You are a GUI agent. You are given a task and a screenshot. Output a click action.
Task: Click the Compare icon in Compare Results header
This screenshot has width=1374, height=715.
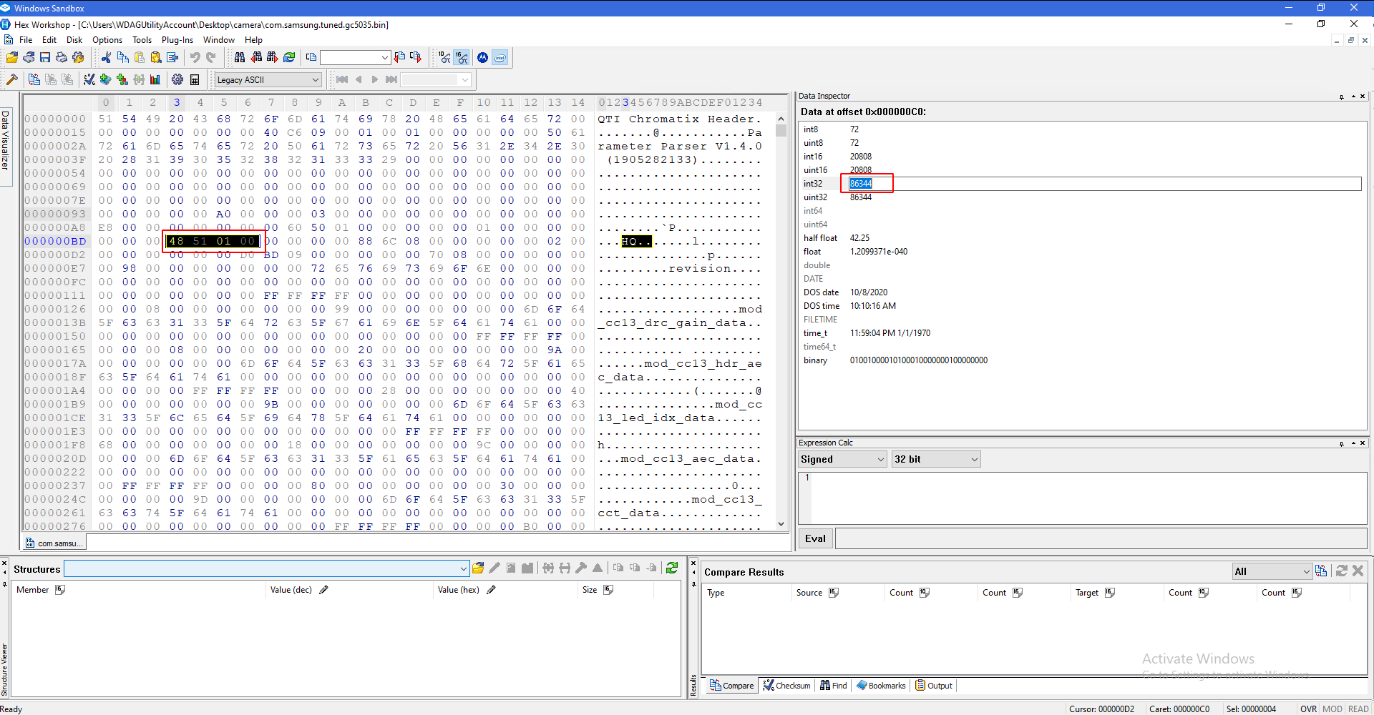[x=1321, y=571]
